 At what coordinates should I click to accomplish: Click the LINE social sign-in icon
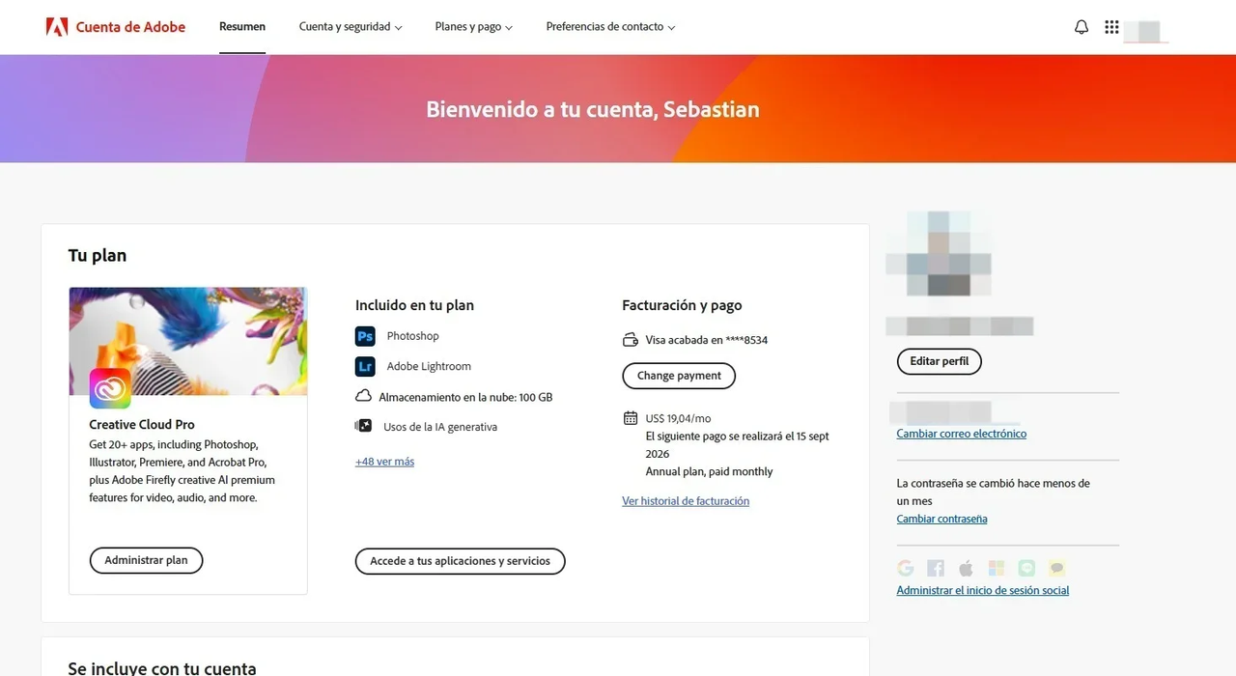click(1026, 568)
